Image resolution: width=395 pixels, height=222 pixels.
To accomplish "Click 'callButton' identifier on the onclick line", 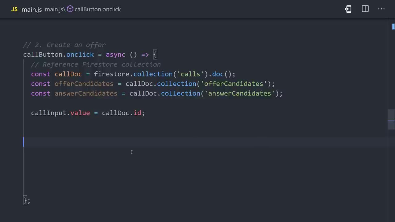I will tap(43, 55).
